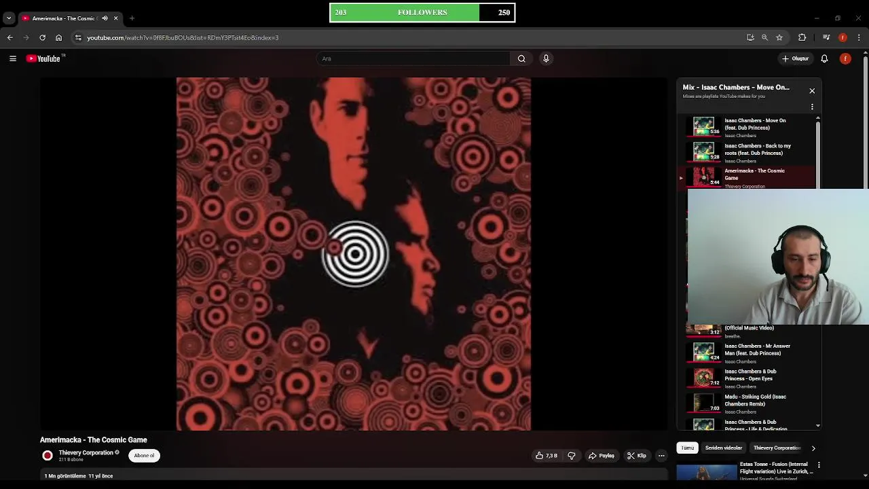
Task: Start voice search with the microphone
Action: (x=546, y=58)
